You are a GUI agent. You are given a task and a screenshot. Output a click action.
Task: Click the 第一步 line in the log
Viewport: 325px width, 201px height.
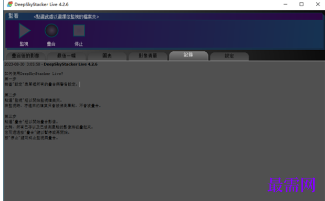pyautogui.click(x=10, y=79)
